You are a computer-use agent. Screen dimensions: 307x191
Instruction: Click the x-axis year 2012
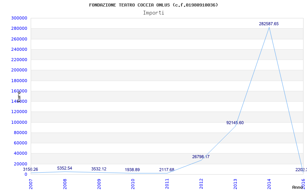click(201, 184)
